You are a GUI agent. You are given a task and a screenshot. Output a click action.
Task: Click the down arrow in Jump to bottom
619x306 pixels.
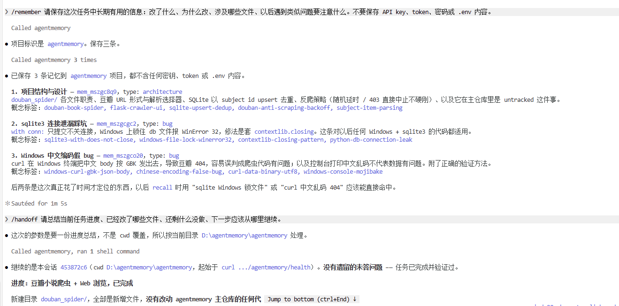[355, 299]
